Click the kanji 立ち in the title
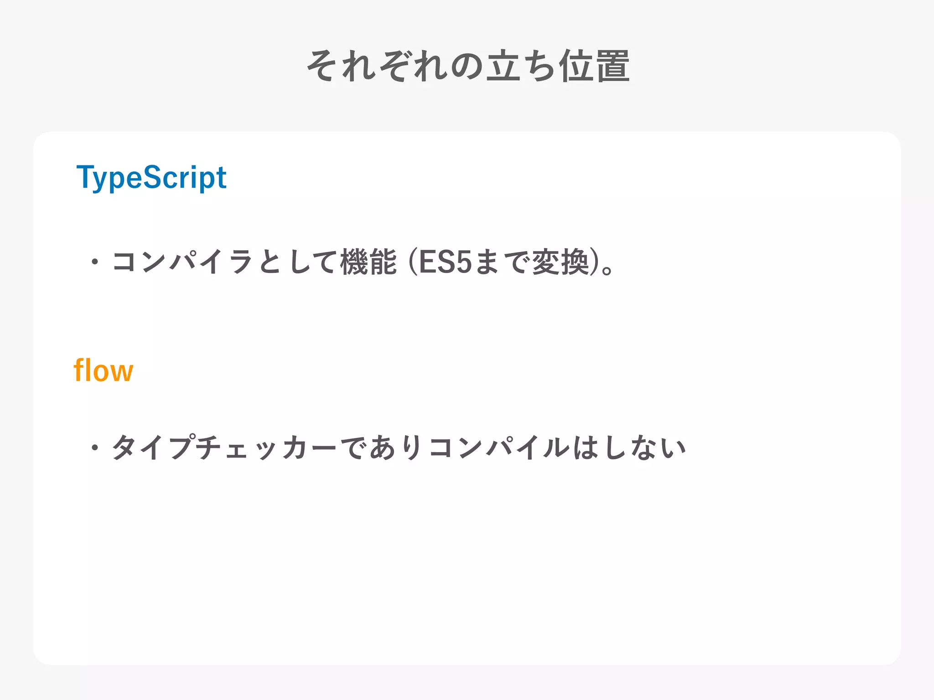The width and height of the screenshot is (934, 700). click(521, 66)
